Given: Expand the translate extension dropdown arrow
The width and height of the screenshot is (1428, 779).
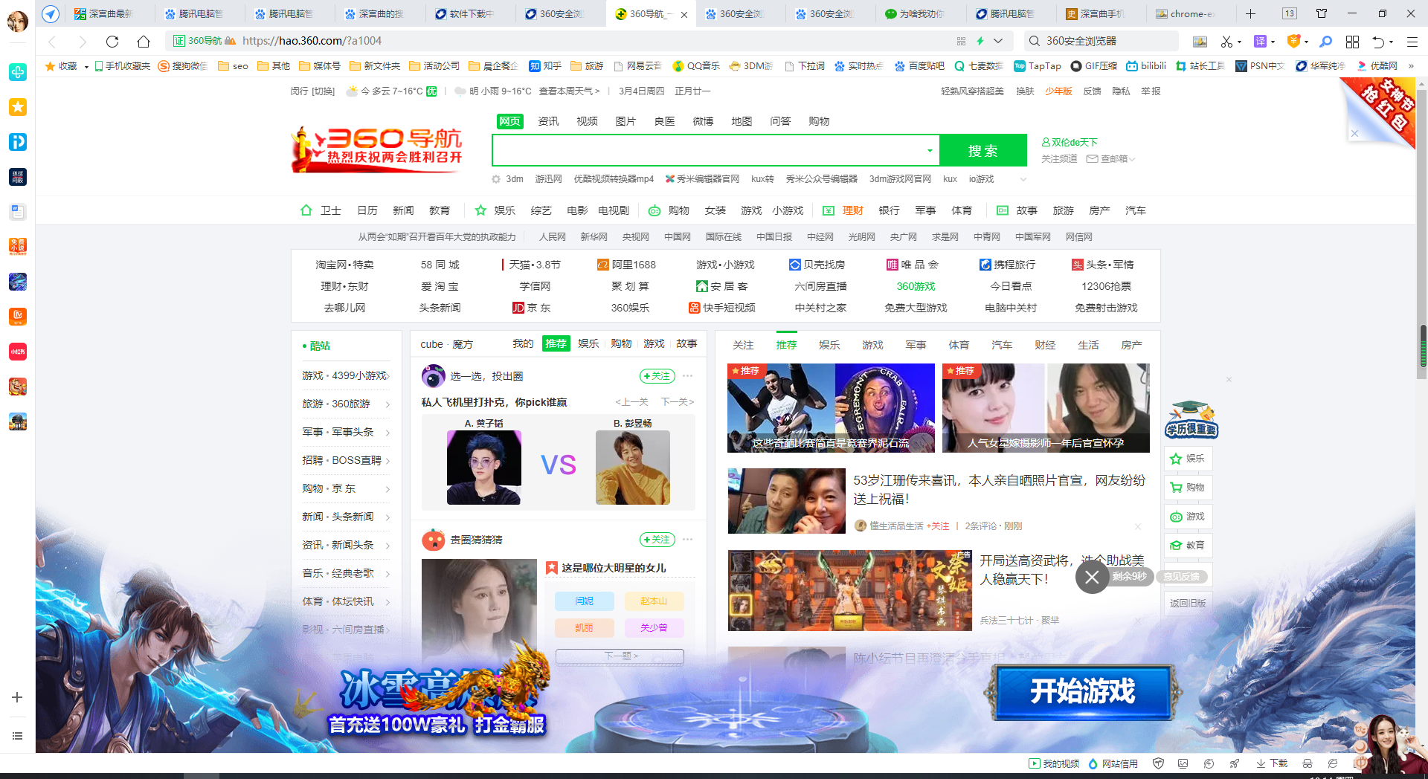Looking at the screenshot, I should tap(1273, 42).
